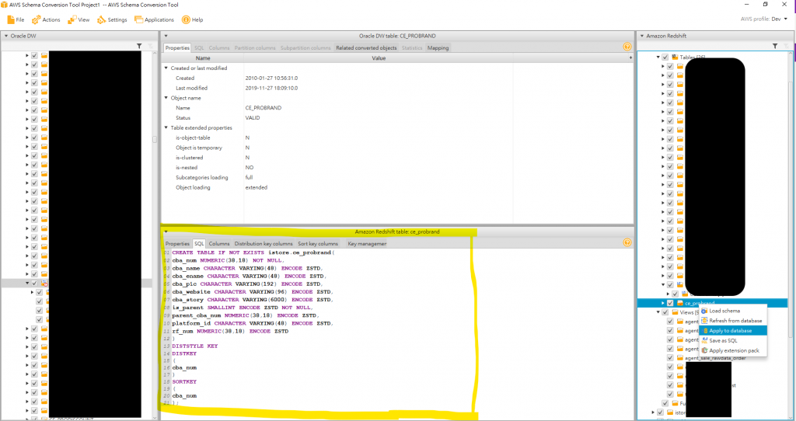Toggle the Tables (26) checkbox in Redshift tree

click(665, 57)
